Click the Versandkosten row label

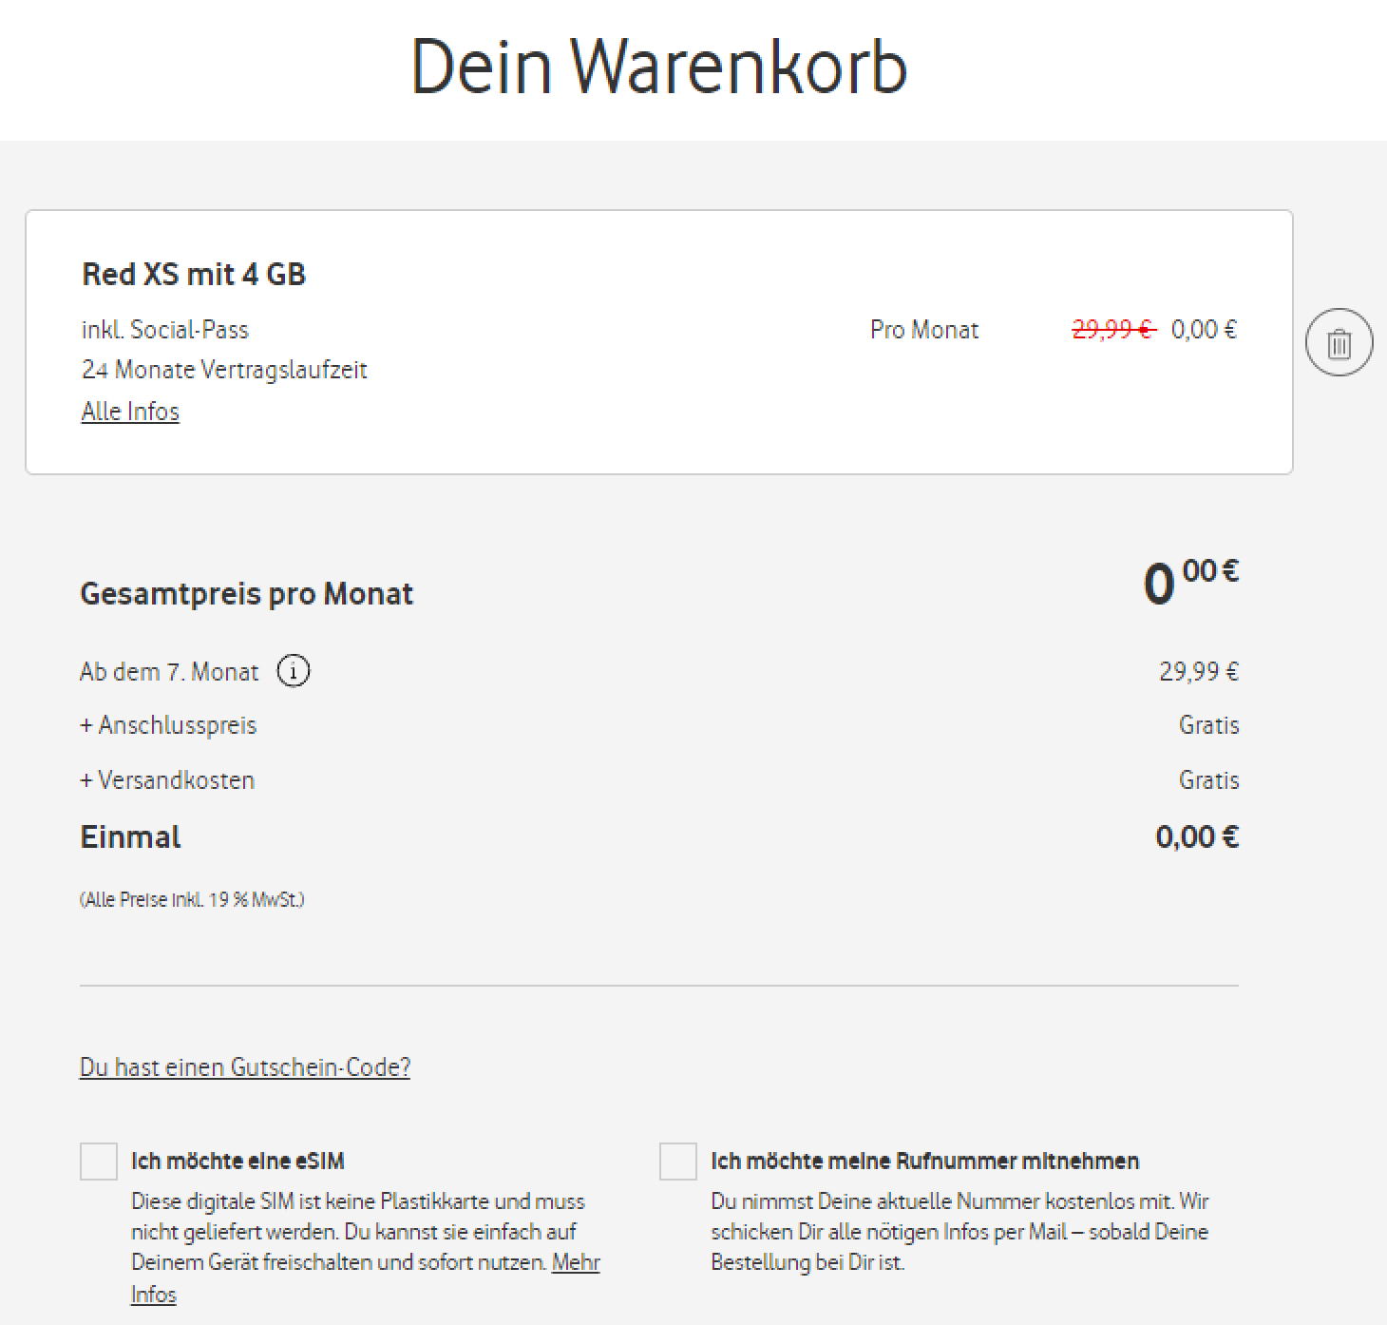[x=167, y=780]
